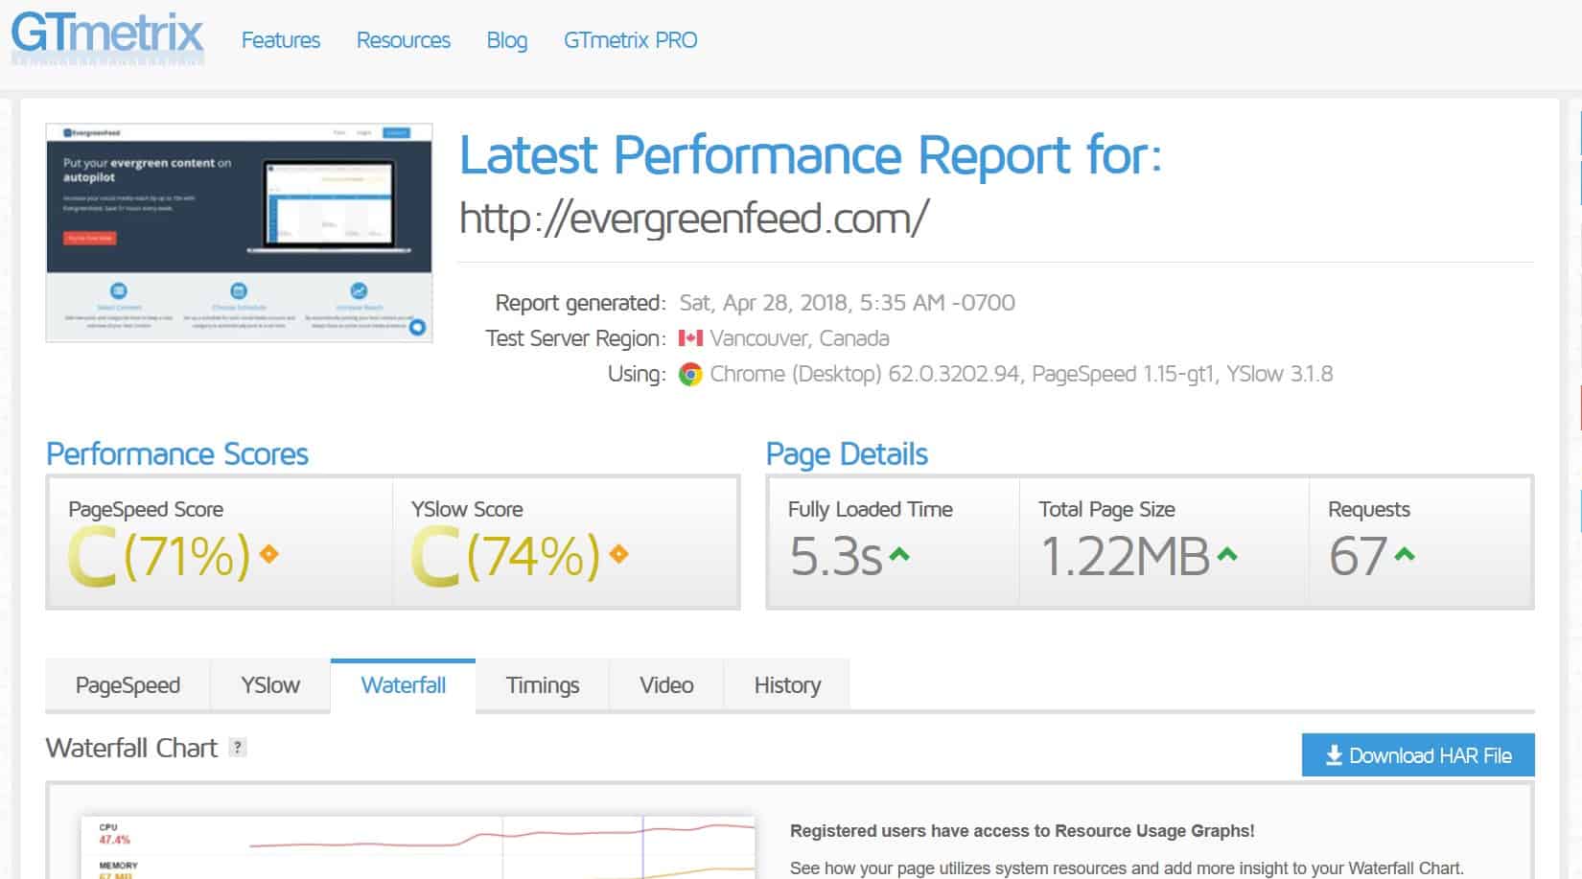This screenshot has width=1582, height=879.
Task: Open the Resources menu link
Action: (404, 40)
